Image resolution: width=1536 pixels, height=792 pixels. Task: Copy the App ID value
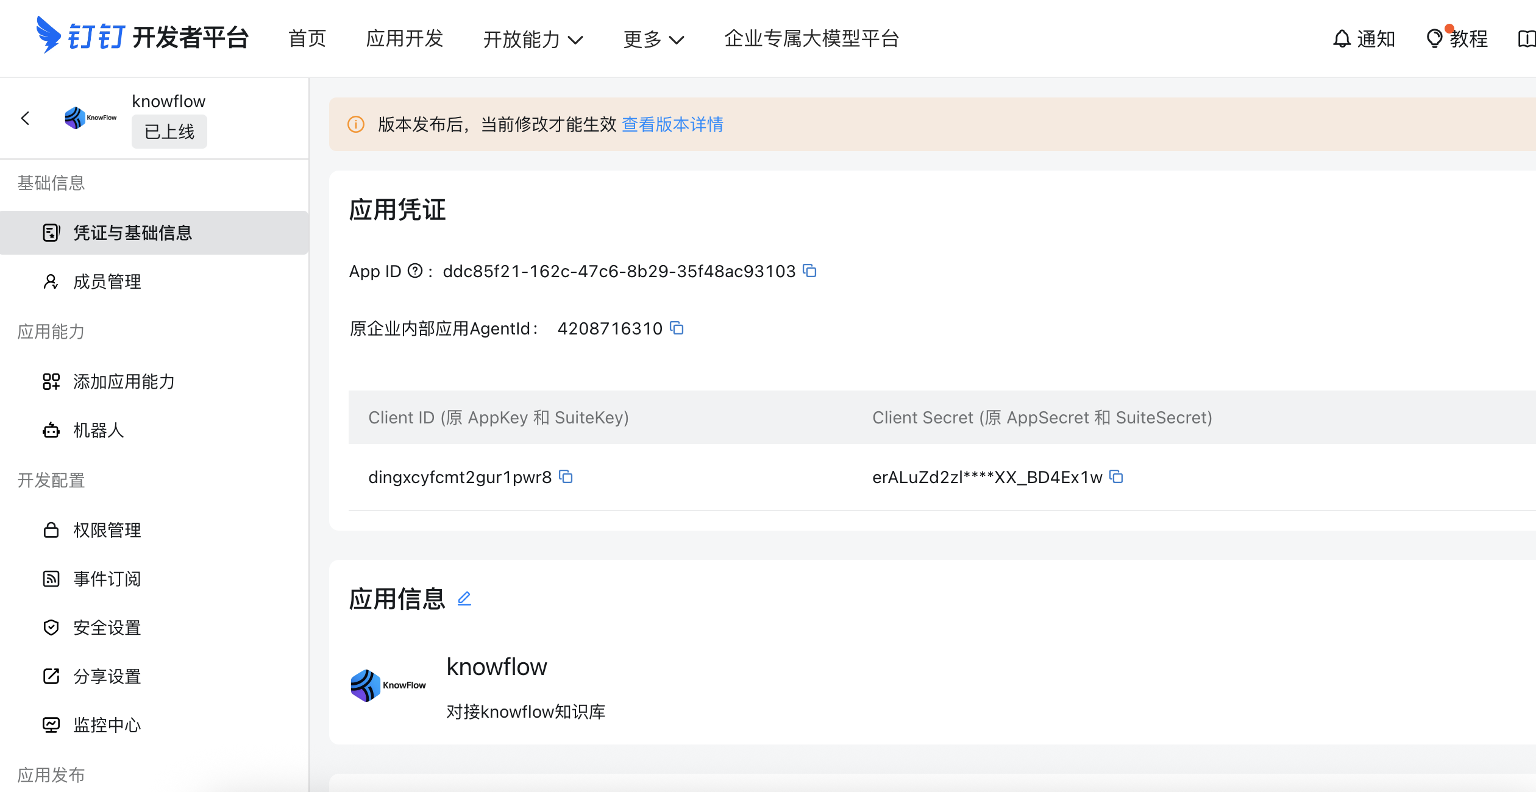click(809, 270)
